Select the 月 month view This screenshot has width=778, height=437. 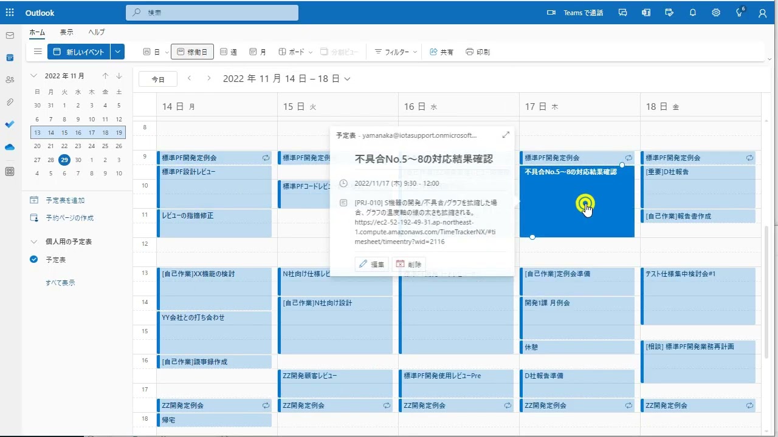pyautogui.click(x=258, y=52)
